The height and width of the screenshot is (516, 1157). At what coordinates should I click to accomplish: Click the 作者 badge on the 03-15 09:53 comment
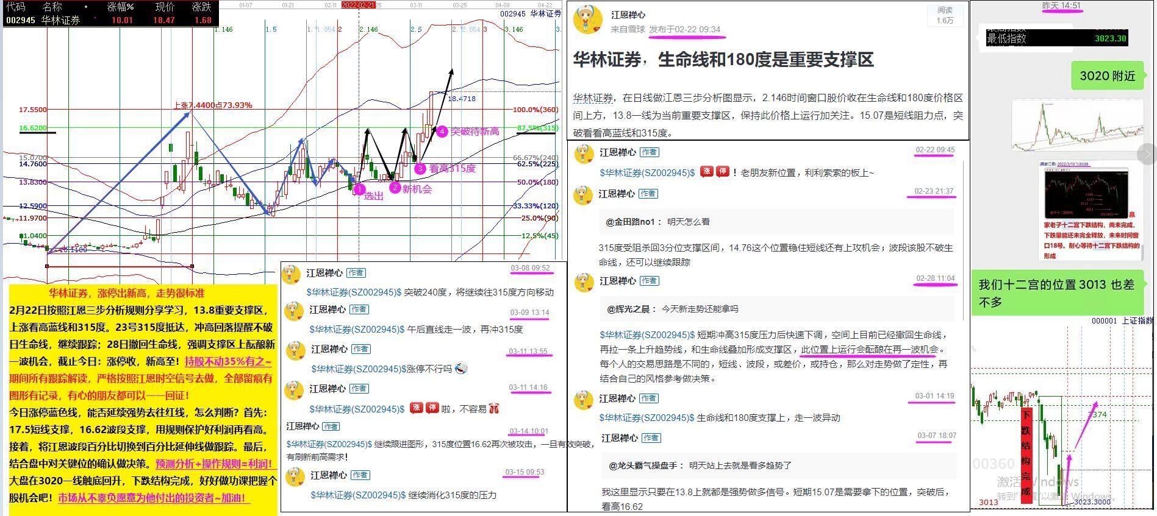359,475
